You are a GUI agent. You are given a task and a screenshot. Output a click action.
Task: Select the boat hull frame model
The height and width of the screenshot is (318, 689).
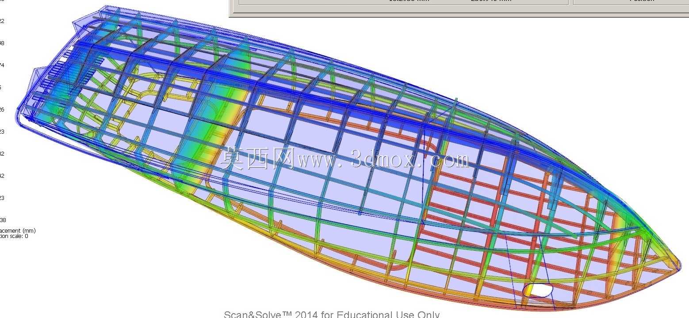(x=349, y=159)
